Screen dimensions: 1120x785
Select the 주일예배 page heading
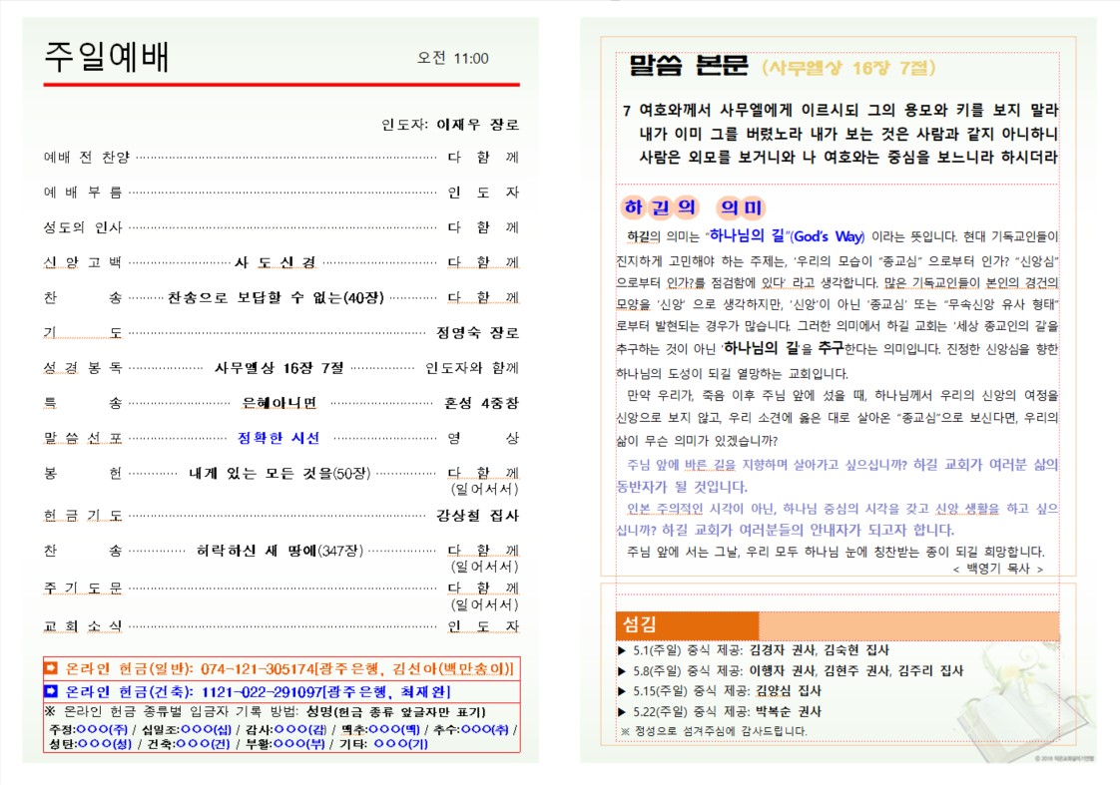click(107, 58)
